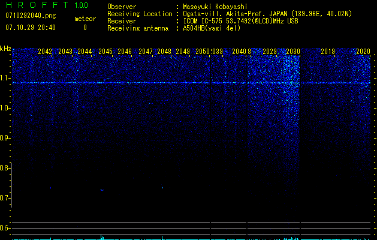The height and width of the screenshot is (240, 377).
Task: Select the A504HB(yagi 4el) antenna text
Action: click(212, 28)
